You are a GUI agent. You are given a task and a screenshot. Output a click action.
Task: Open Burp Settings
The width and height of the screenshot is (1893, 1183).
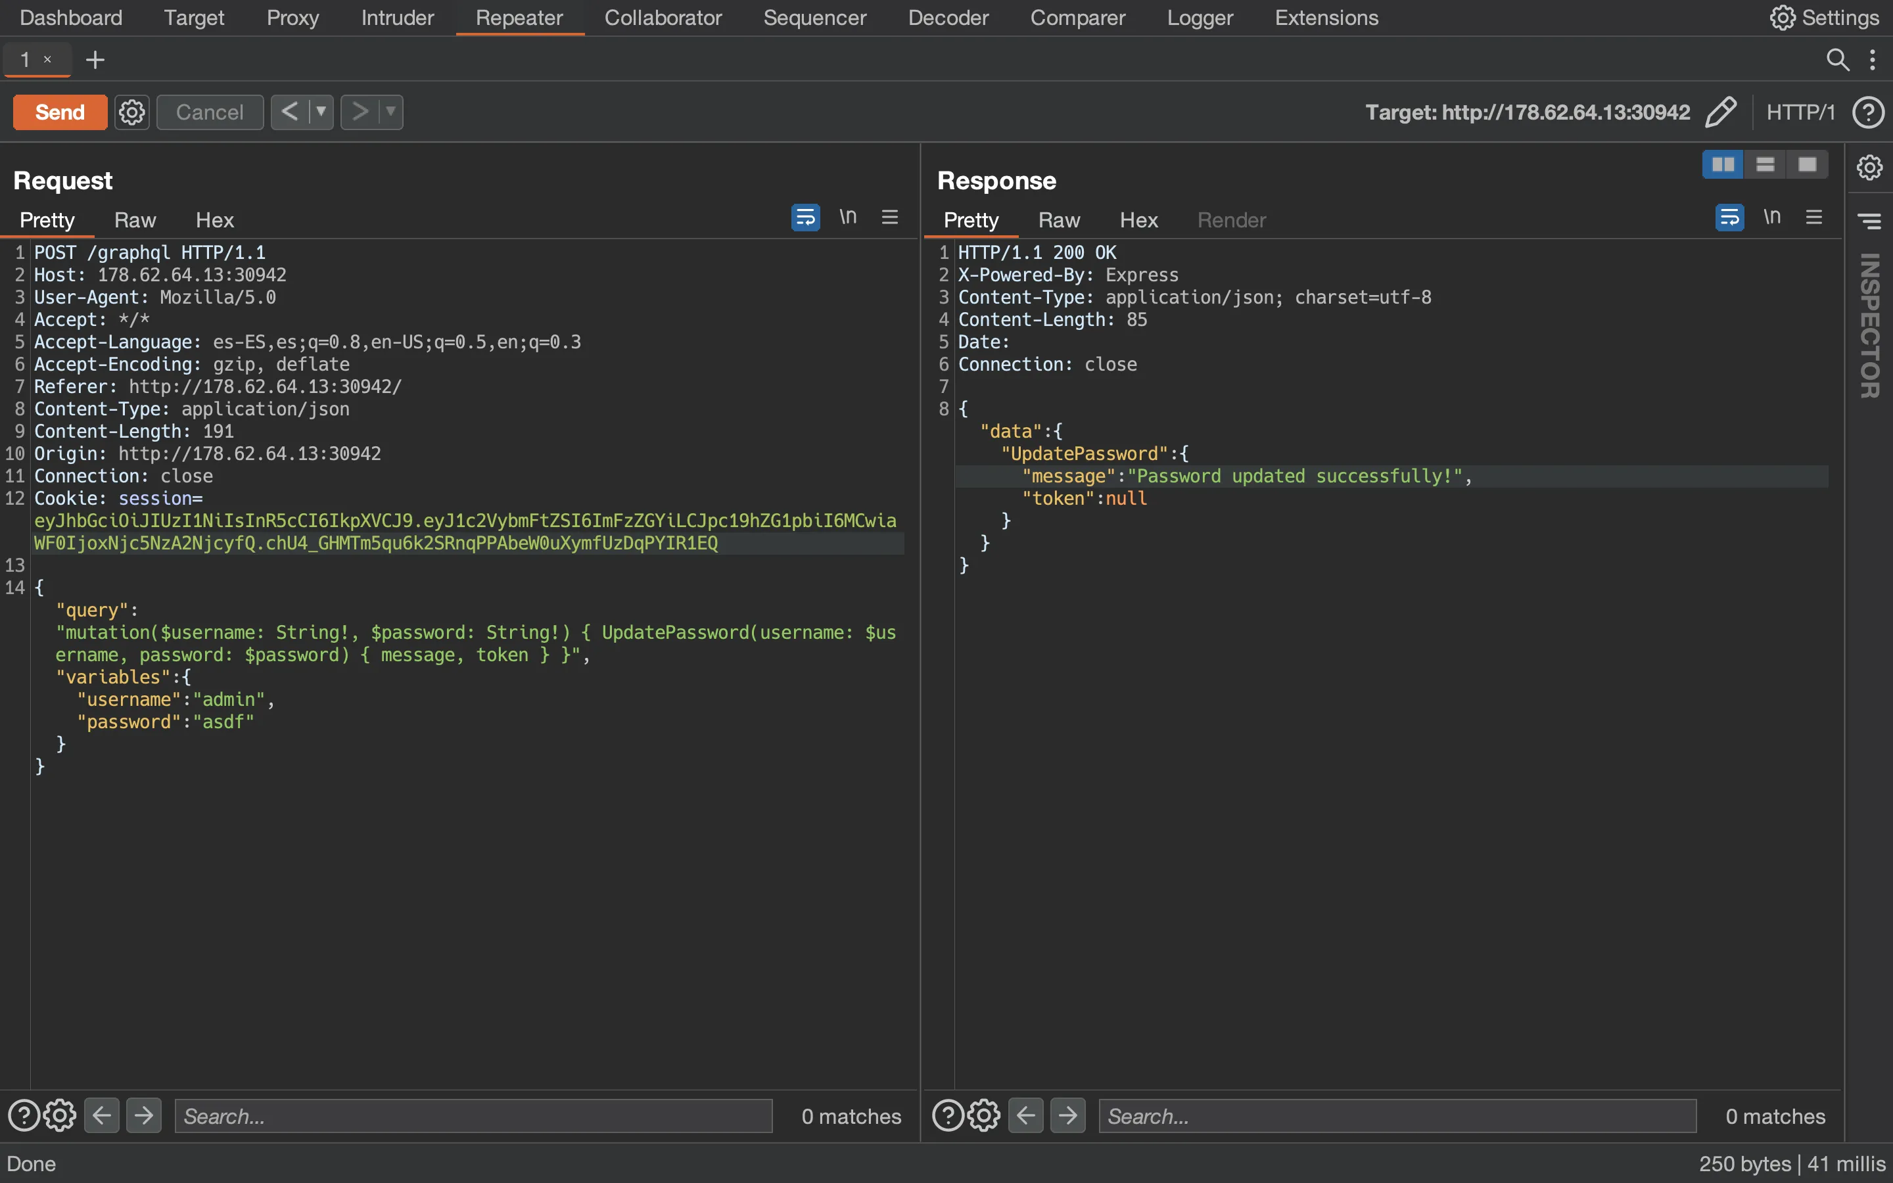[1824, 17]
